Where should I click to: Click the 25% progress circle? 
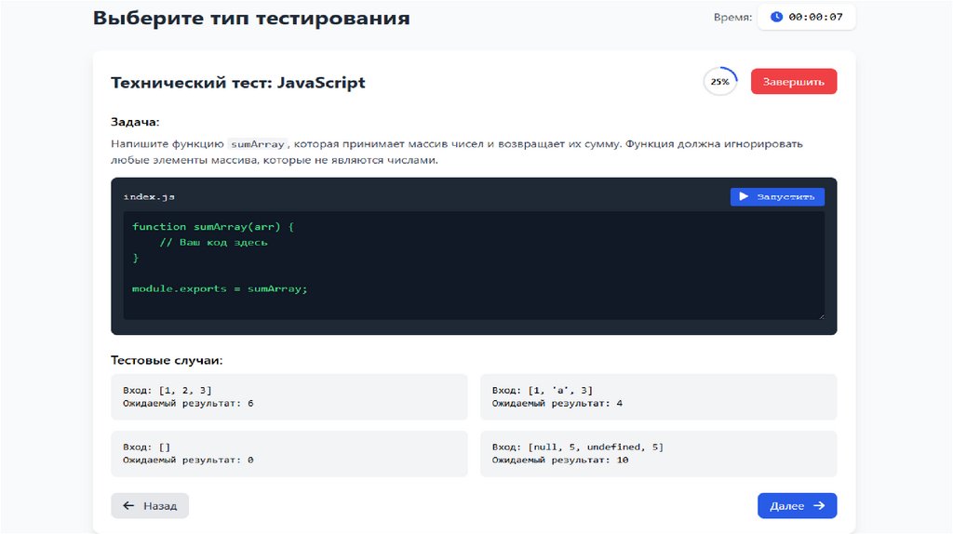(x=720, y=82)
